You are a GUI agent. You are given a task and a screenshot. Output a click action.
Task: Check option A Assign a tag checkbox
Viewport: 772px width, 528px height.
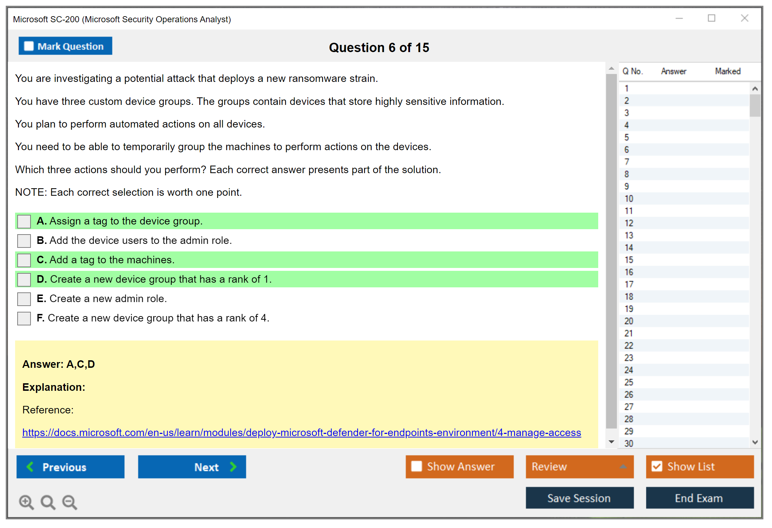coord(24,221)
